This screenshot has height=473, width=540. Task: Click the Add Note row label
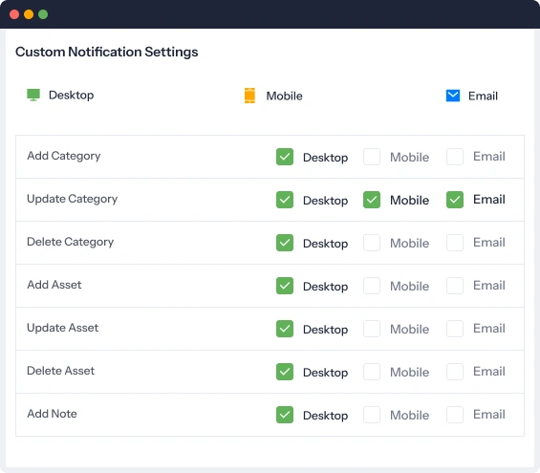(52, 414)
